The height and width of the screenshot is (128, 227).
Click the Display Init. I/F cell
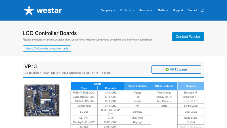coord(164,97)
